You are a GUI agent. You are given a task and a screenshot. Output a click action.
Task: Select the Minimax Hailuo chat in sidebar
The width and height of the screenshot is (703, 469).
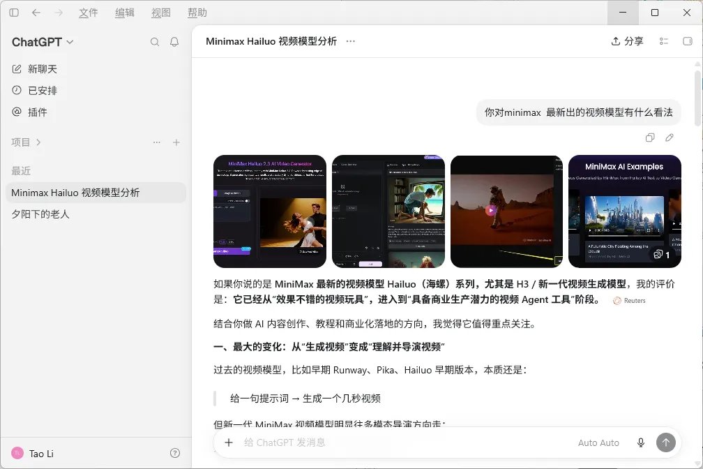[x=96, y=193]
